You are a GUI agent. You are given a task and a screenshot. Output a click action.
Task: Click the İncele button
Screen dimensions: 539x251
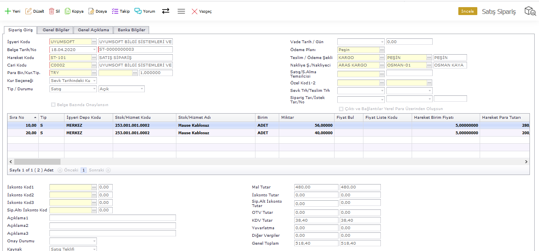pyautogui.click(x=467, y=11)
